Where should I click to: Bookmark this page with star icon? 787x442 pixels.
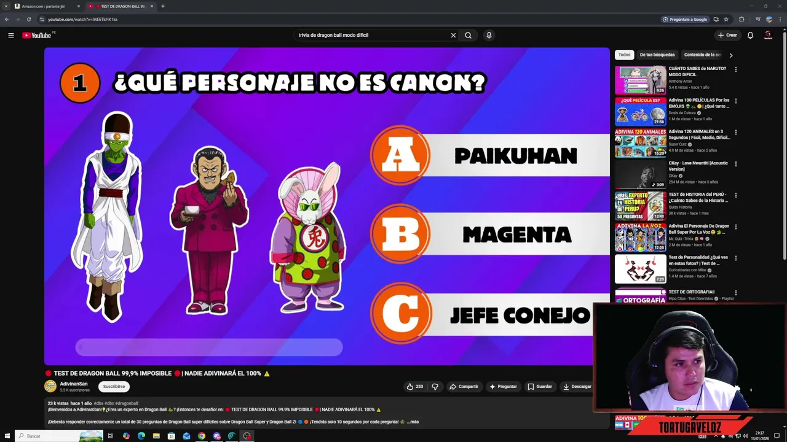[x=726, y=19]
